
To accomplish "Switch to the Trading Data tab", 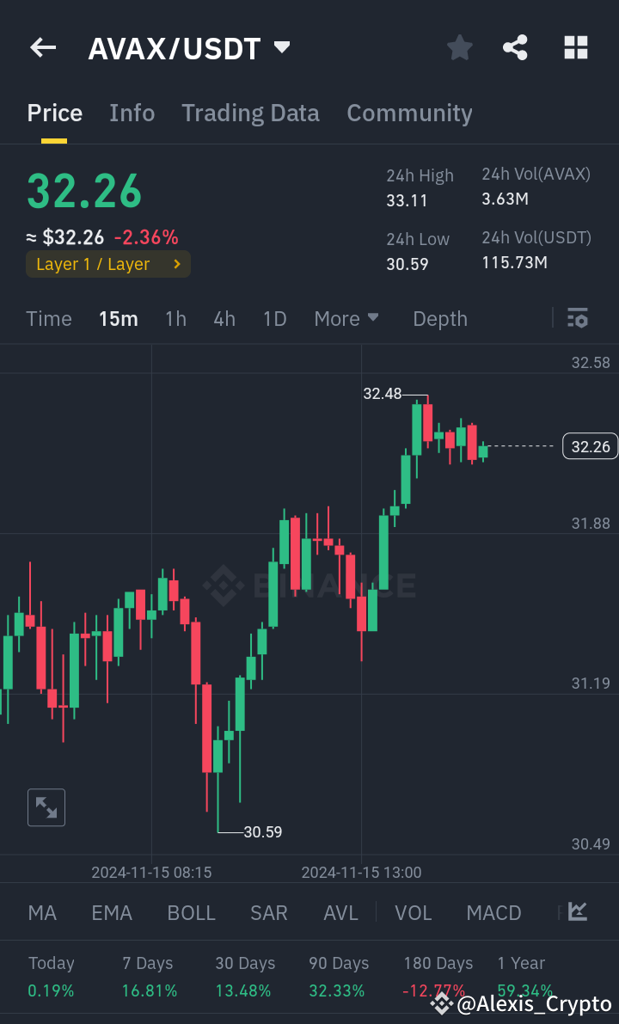I will click(x=250, y=113).
